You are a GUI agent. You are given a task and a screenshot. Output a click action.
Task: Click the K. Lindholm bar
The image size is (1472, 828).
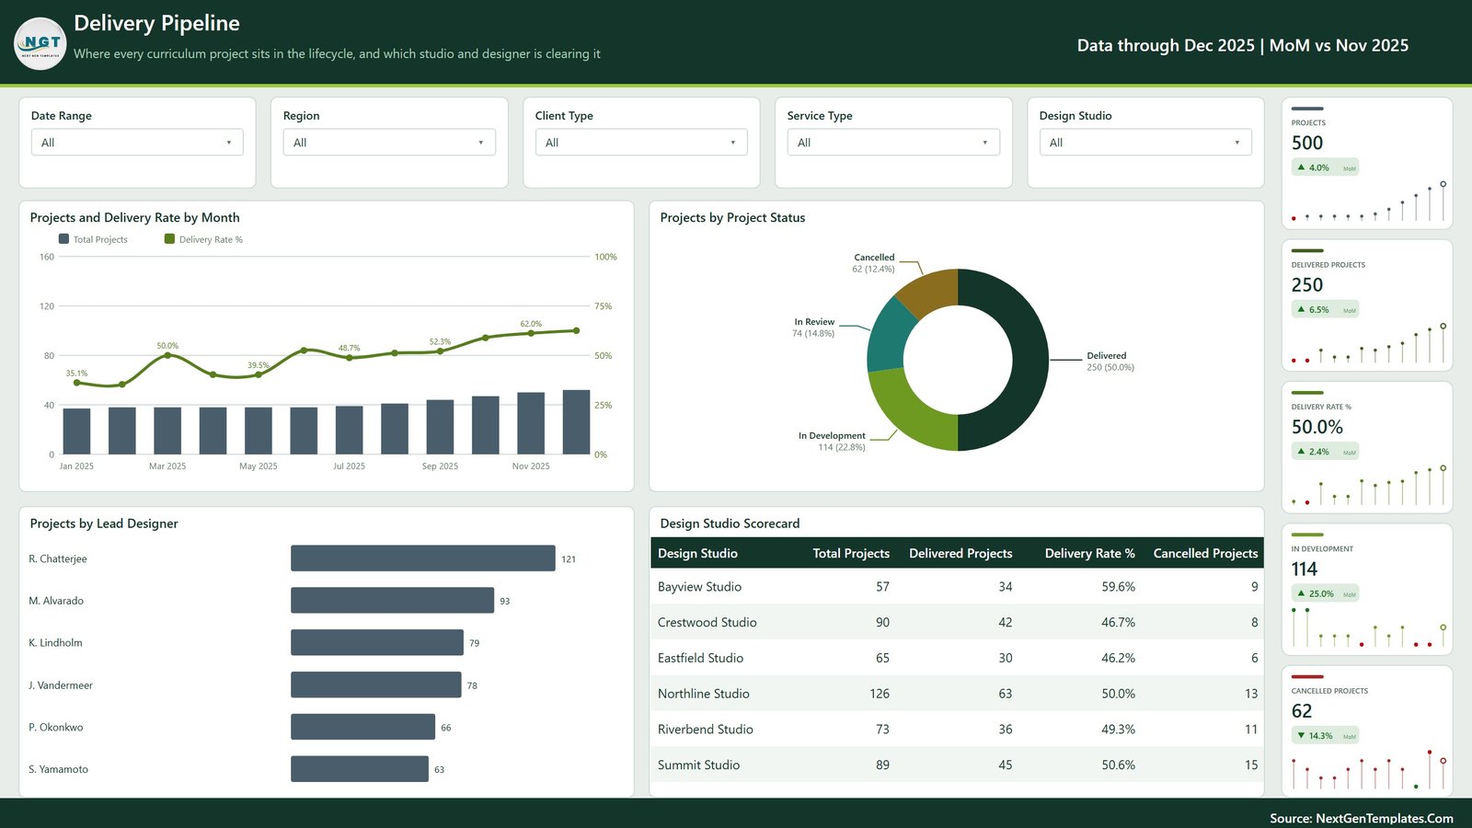(377, 642)
